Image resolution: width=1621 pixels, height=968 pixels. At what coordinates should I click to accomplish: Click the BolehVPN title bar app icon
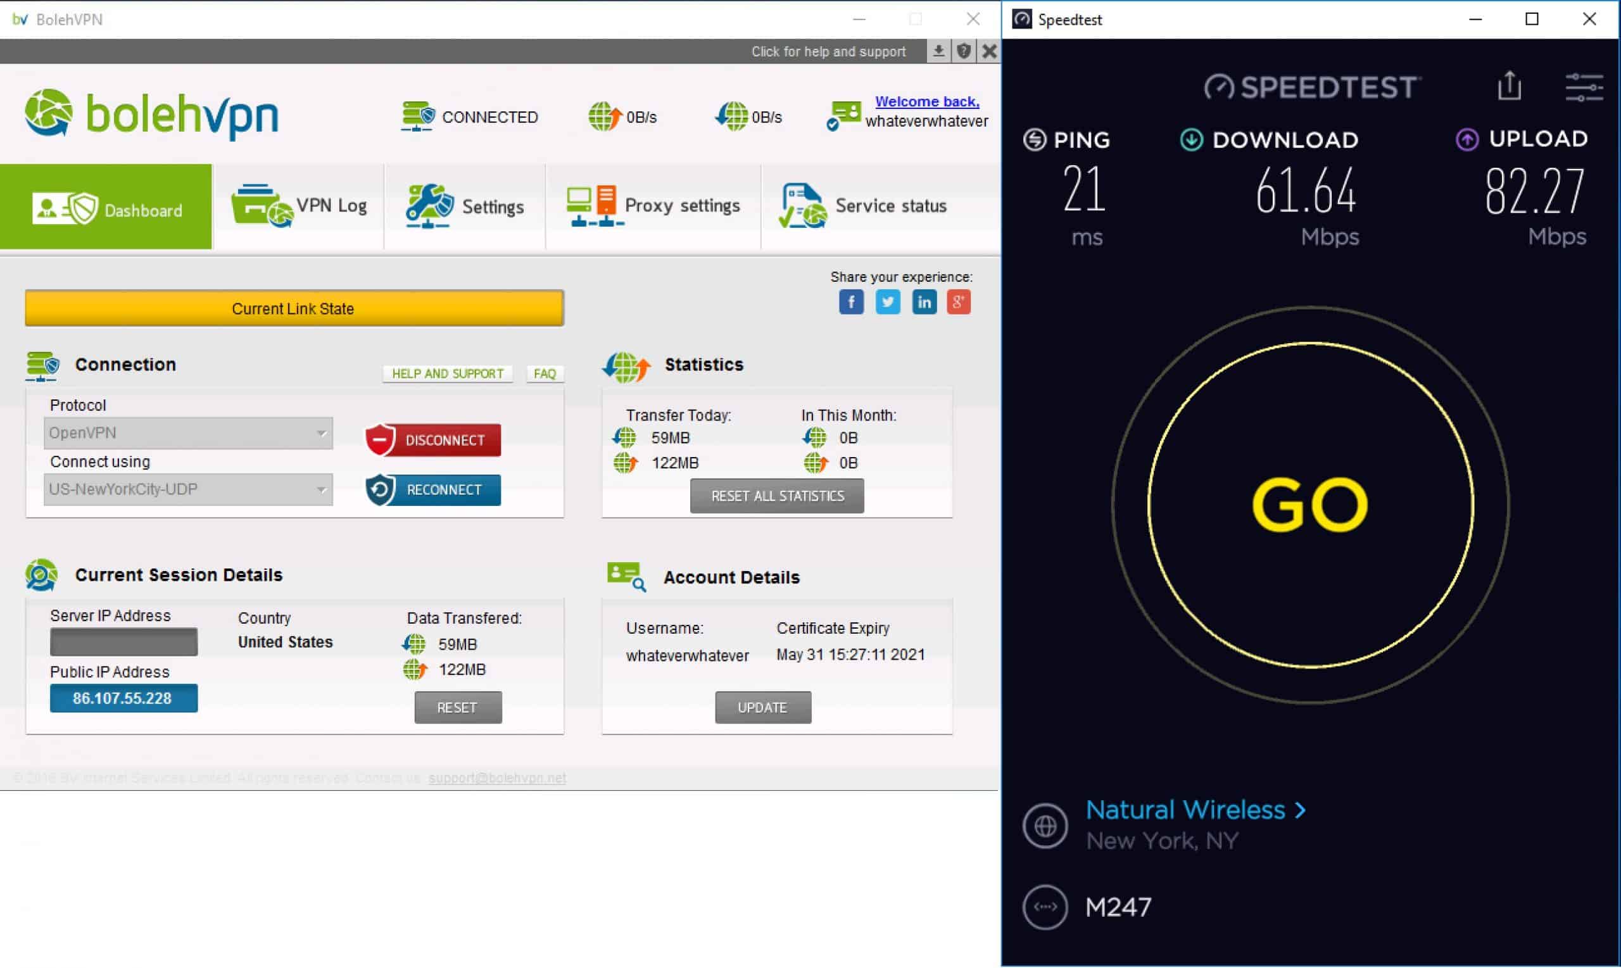click(x=20, y=19)
